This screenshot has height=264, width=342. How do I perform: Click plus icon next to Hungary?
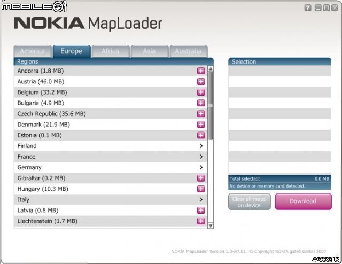pos(201,189)
